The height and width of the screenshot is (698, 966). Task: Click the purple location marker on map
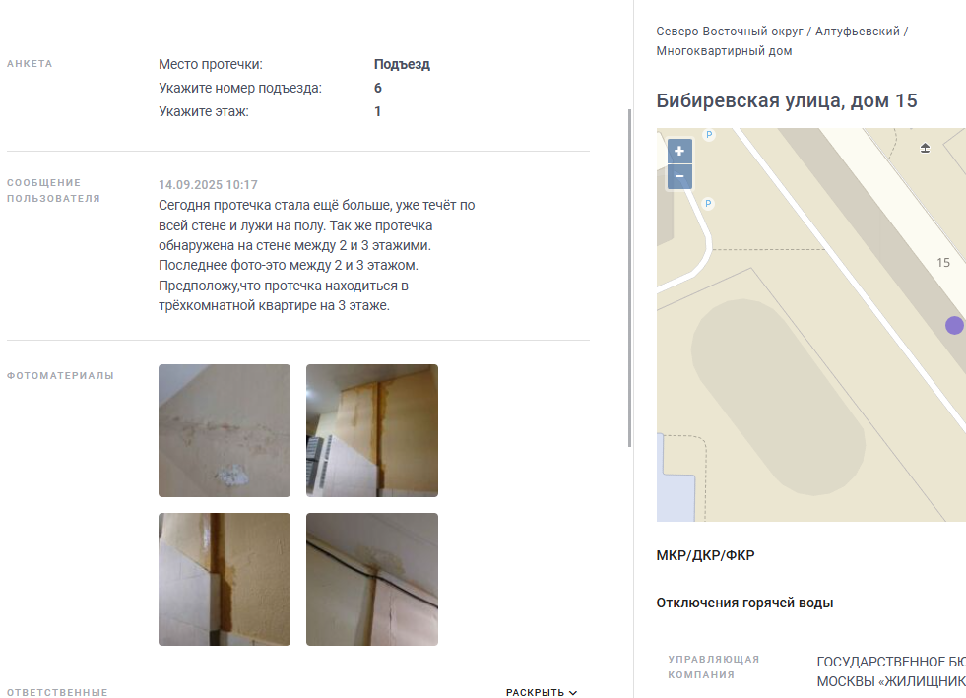tap(954, 325)
